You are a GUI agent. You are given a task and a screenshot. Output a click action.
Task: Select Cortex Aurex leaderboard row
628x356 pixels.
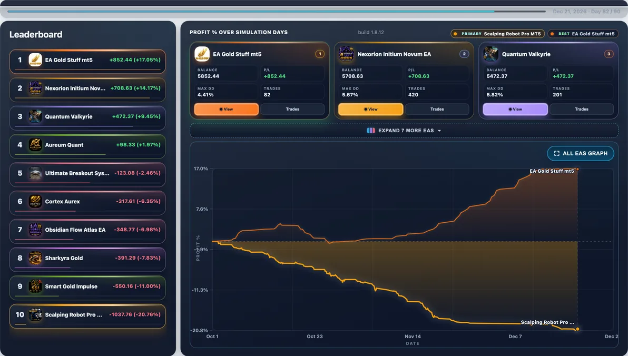[87, 203]
